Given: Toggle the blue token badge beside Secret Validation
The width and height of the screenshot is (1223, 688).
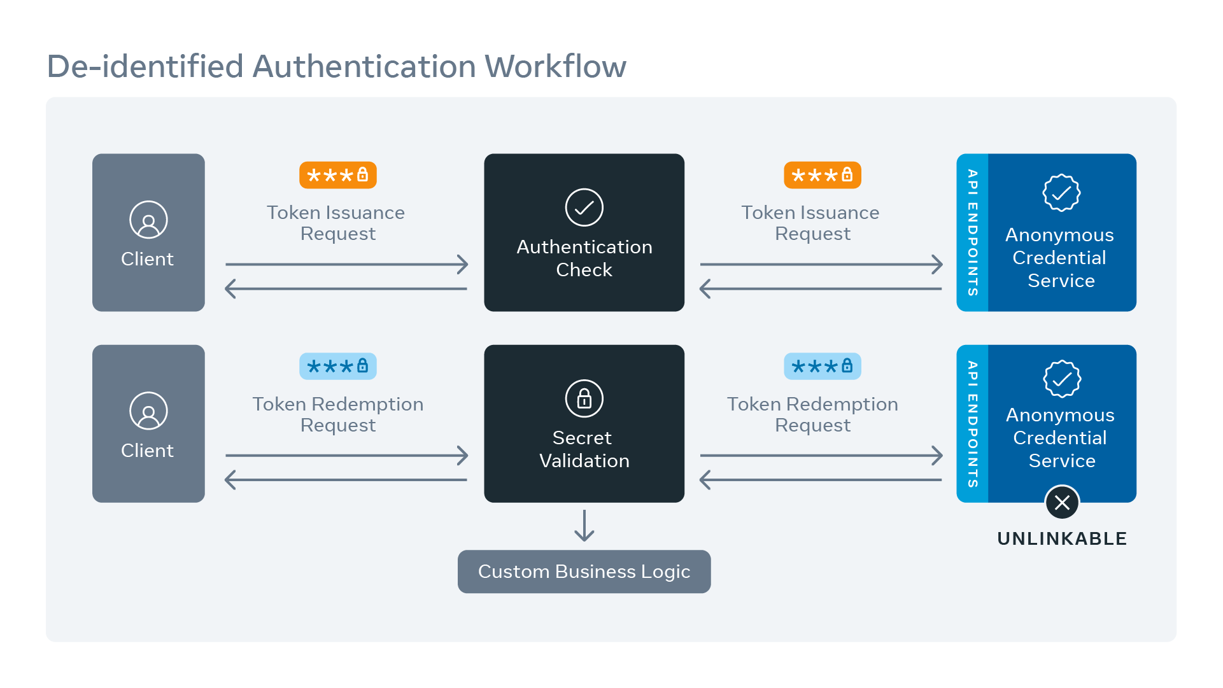Looking at the screenshot, I should [x=822, y=366].
